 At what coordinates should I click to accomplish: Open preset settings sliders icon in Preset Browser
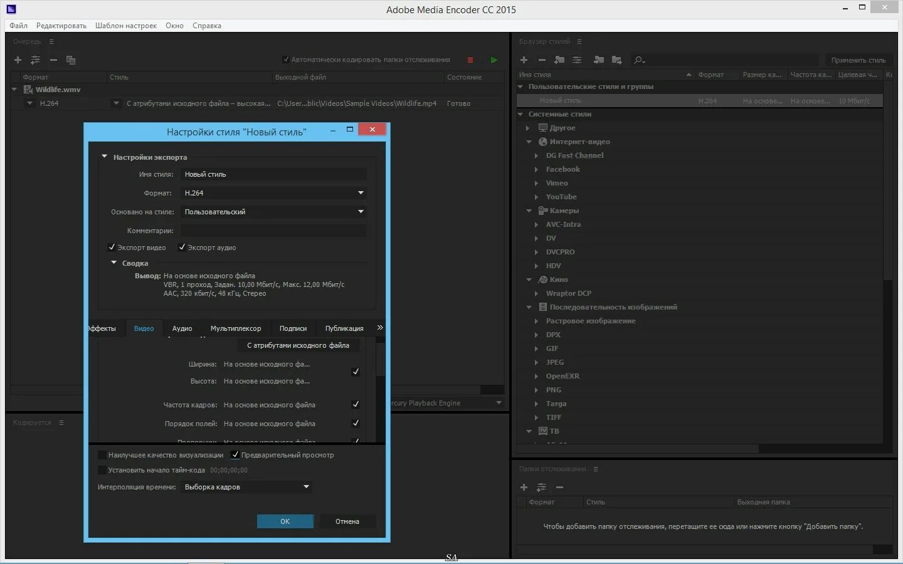[577, 60]
